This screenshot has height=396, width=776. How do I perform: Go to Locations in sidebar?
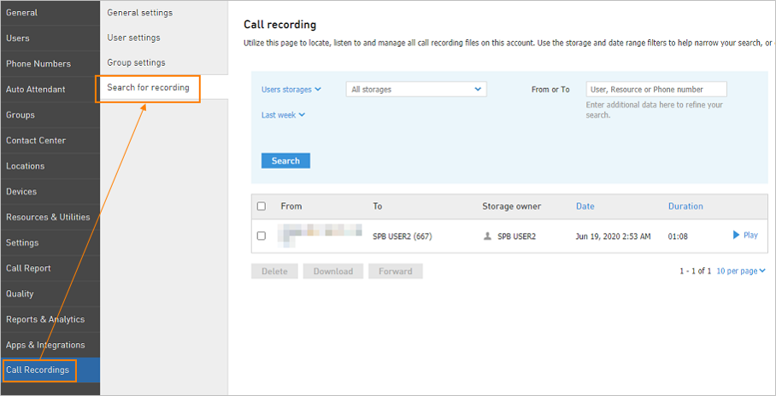pyautogui.click(x=50, y=166)
